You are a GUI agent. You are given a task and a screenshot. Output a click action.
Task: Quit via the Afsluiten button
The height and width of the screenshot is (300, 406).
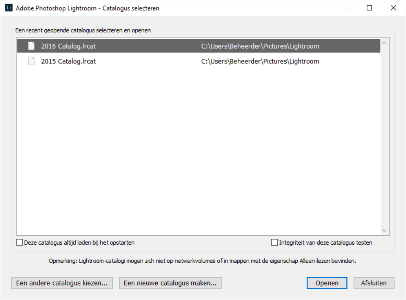374,283
